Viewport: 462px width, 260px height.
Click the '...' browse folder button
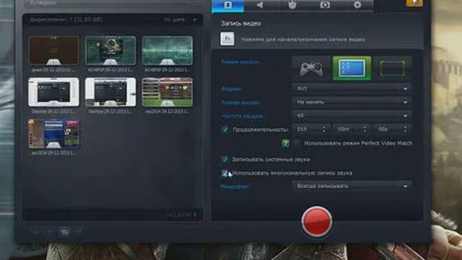tap(195, 4)
